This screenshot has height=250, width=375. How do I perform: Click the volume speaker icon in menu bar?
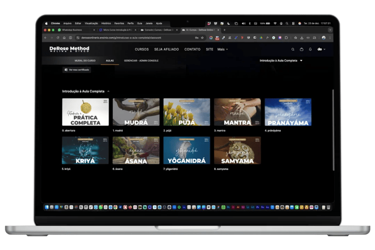pos(244,23)
